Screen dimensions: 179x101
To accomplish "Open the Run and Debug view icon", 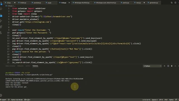I will click(x=1, y=21).
